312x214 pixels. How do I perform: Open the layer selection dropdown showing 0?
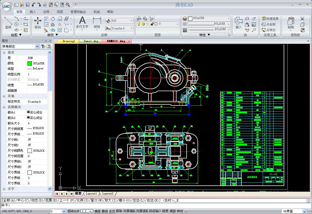coord(178,24)
